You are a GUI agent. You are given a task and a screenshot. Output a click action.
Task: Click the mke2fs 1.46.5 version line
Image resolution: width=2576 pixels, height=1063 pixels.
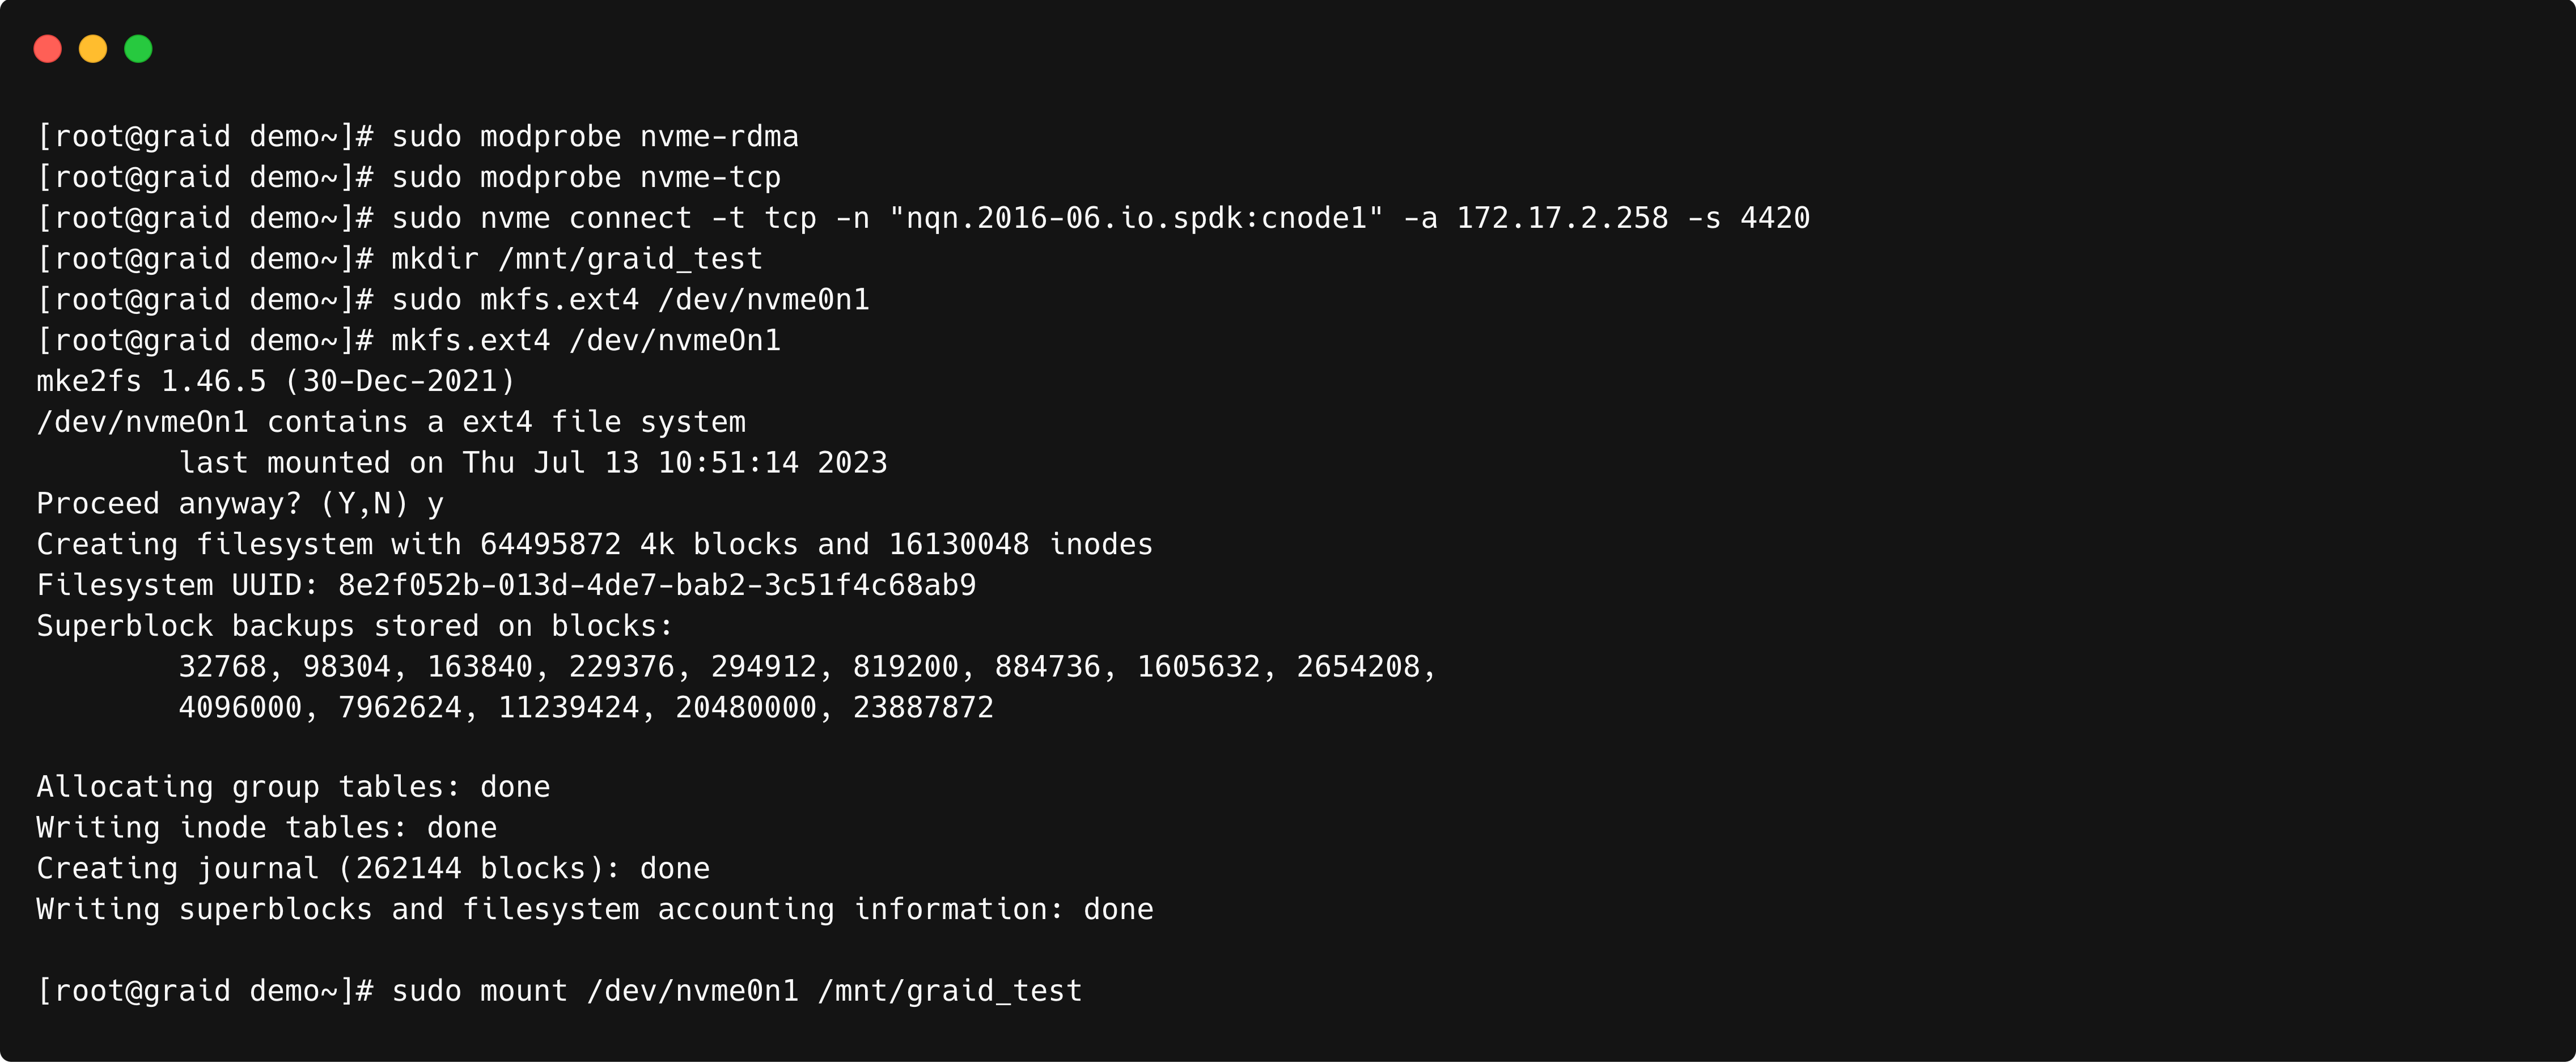276,382
